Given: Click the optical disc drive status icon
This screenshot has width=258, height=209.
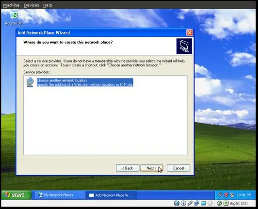Looking at the screenshot, I should [183, 203].
